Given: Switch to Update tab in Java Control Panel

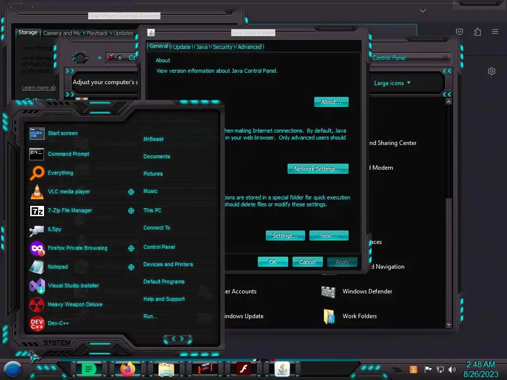Looking at the screenshot, I should click(x=182, y=47).
